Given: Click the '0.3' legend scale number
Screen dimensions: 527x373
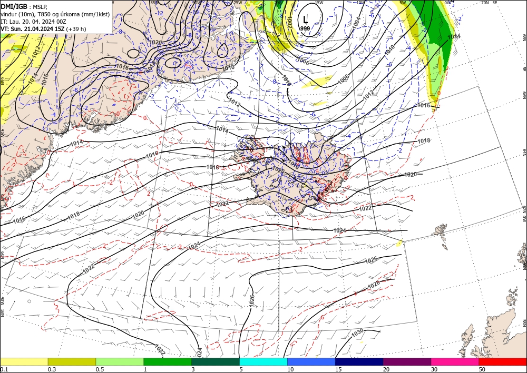Looking at the screenshot, I should [x=52, y=369].
